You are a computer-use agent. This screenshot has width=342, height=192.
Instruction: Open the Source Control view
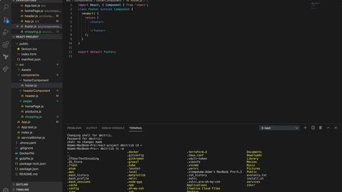coord(6,20)
